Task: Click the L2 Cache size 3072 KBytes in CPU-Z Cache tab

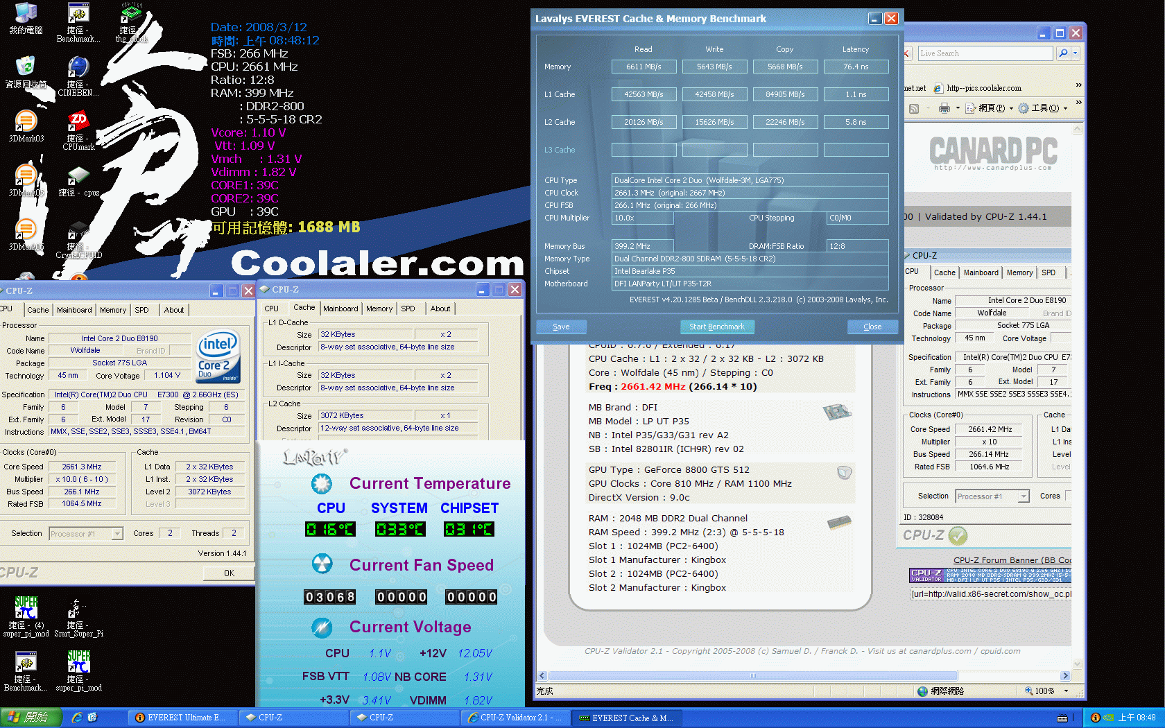Action: [x=365, y=415]
